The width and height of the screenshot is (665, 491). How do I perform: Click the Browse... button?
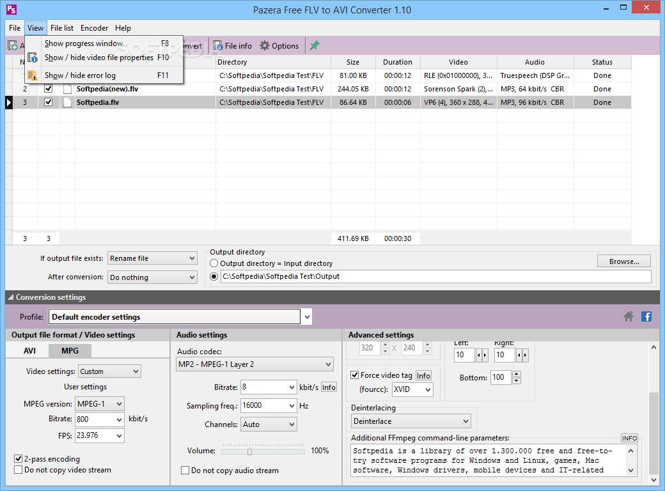click(x=624, y=261)
